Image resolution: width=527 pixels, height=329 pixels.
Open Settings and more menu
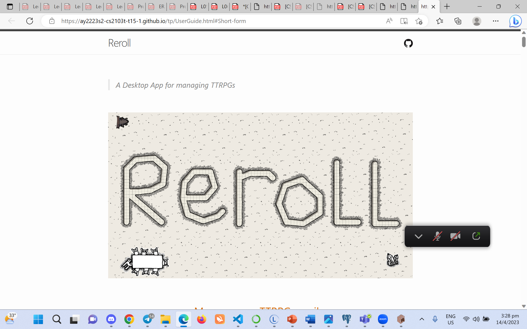point(495,21)
